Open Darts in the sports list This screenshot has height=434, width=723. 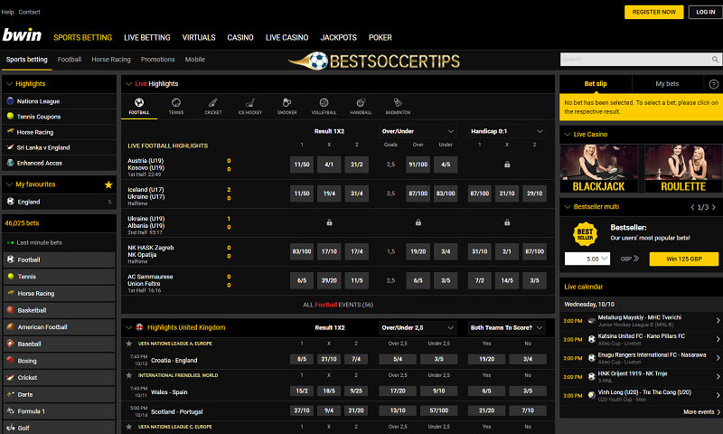point(59,394)
